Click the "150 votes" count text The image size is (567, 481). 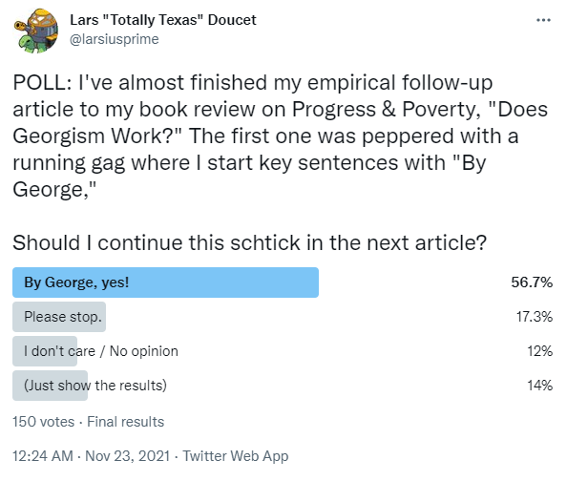(43, 422)
